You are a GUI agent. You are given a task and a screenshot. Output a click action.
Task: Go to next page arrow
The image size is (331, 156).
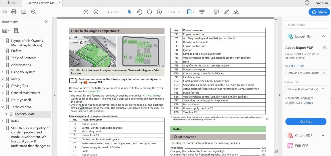(96, 12)
